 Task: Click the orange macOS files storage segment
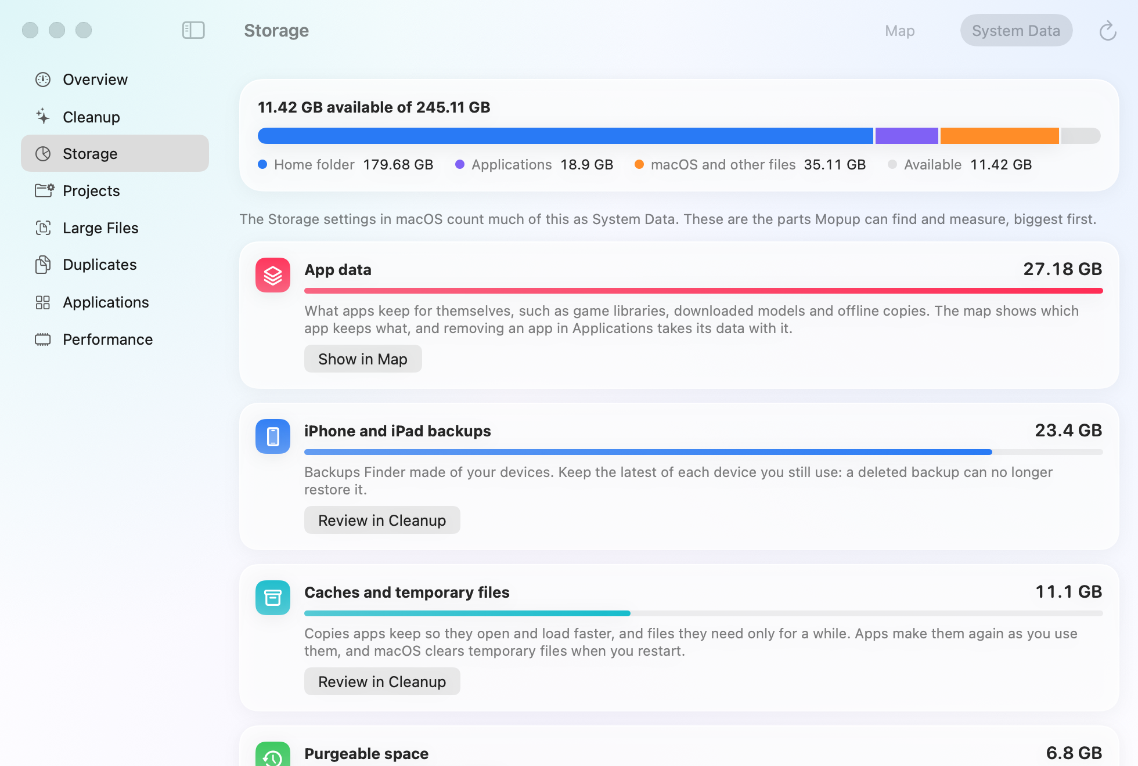tap(1000, 136)
